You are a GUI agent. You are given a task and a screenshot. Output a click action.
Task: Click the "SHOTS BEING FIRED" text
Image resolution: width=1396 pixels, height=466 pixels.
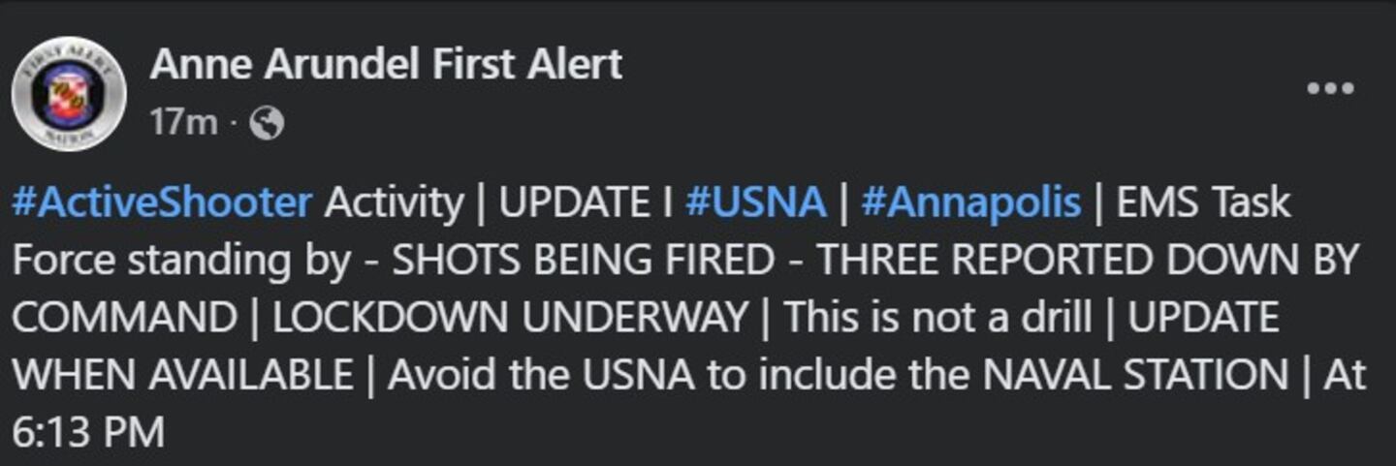tap(584, 261)
